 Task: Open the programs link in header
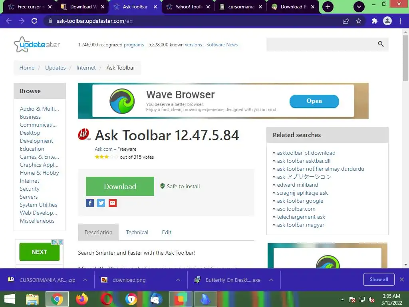134,45
